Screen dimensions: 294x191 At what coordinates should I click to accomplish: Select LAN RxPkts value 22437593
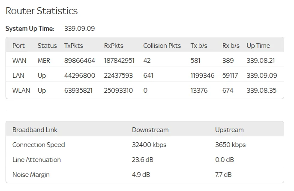pyautogui.click(x=118, y=76)
